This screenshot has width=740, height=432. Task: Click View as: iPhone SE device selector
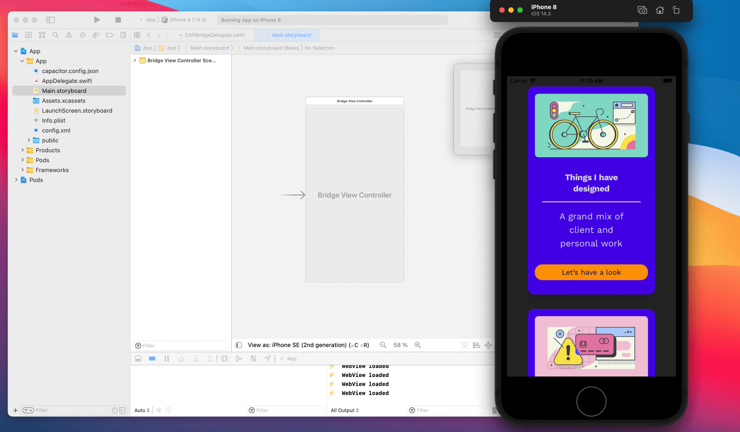pos(308,345)
